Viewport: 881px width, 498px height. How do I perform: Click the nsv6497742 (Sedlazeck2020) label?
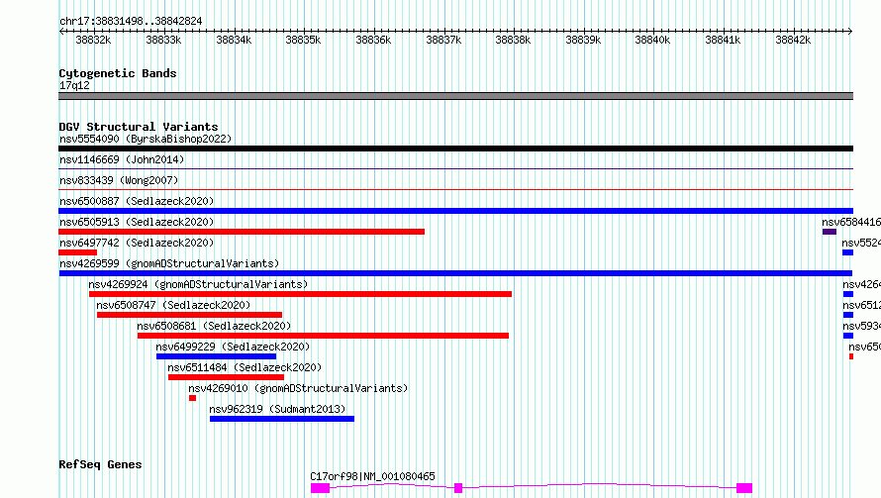137,243
